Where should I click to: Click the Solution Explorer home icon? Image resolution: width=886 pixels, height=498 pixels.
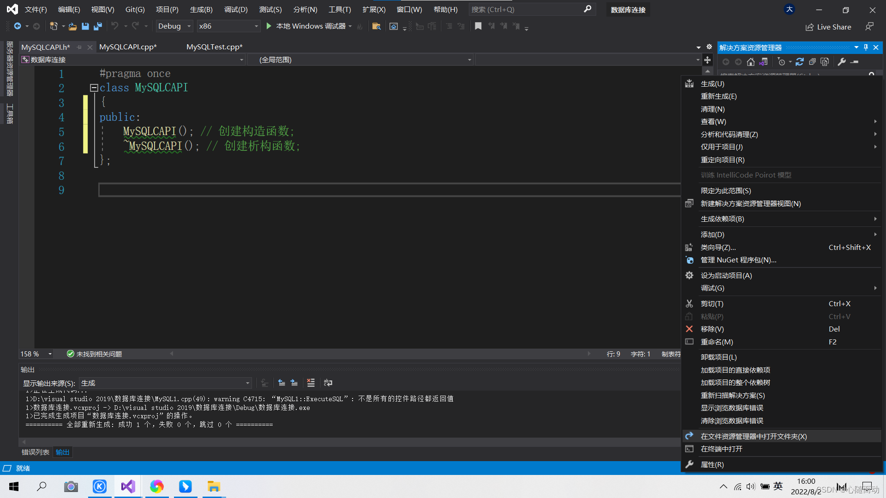coord(751,62)
